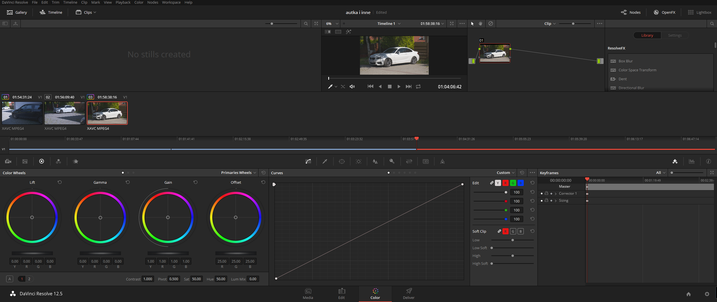Open the Qualifier eyedropper palette
Viewport: 717px width, 302px height.
pos(325,161)
